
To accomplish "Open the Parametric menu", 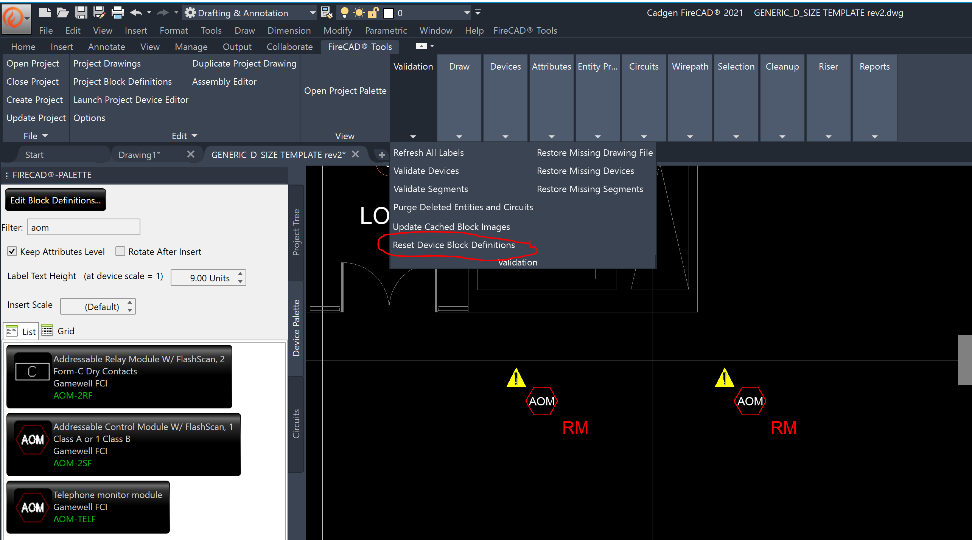I will tap(386, 31).
